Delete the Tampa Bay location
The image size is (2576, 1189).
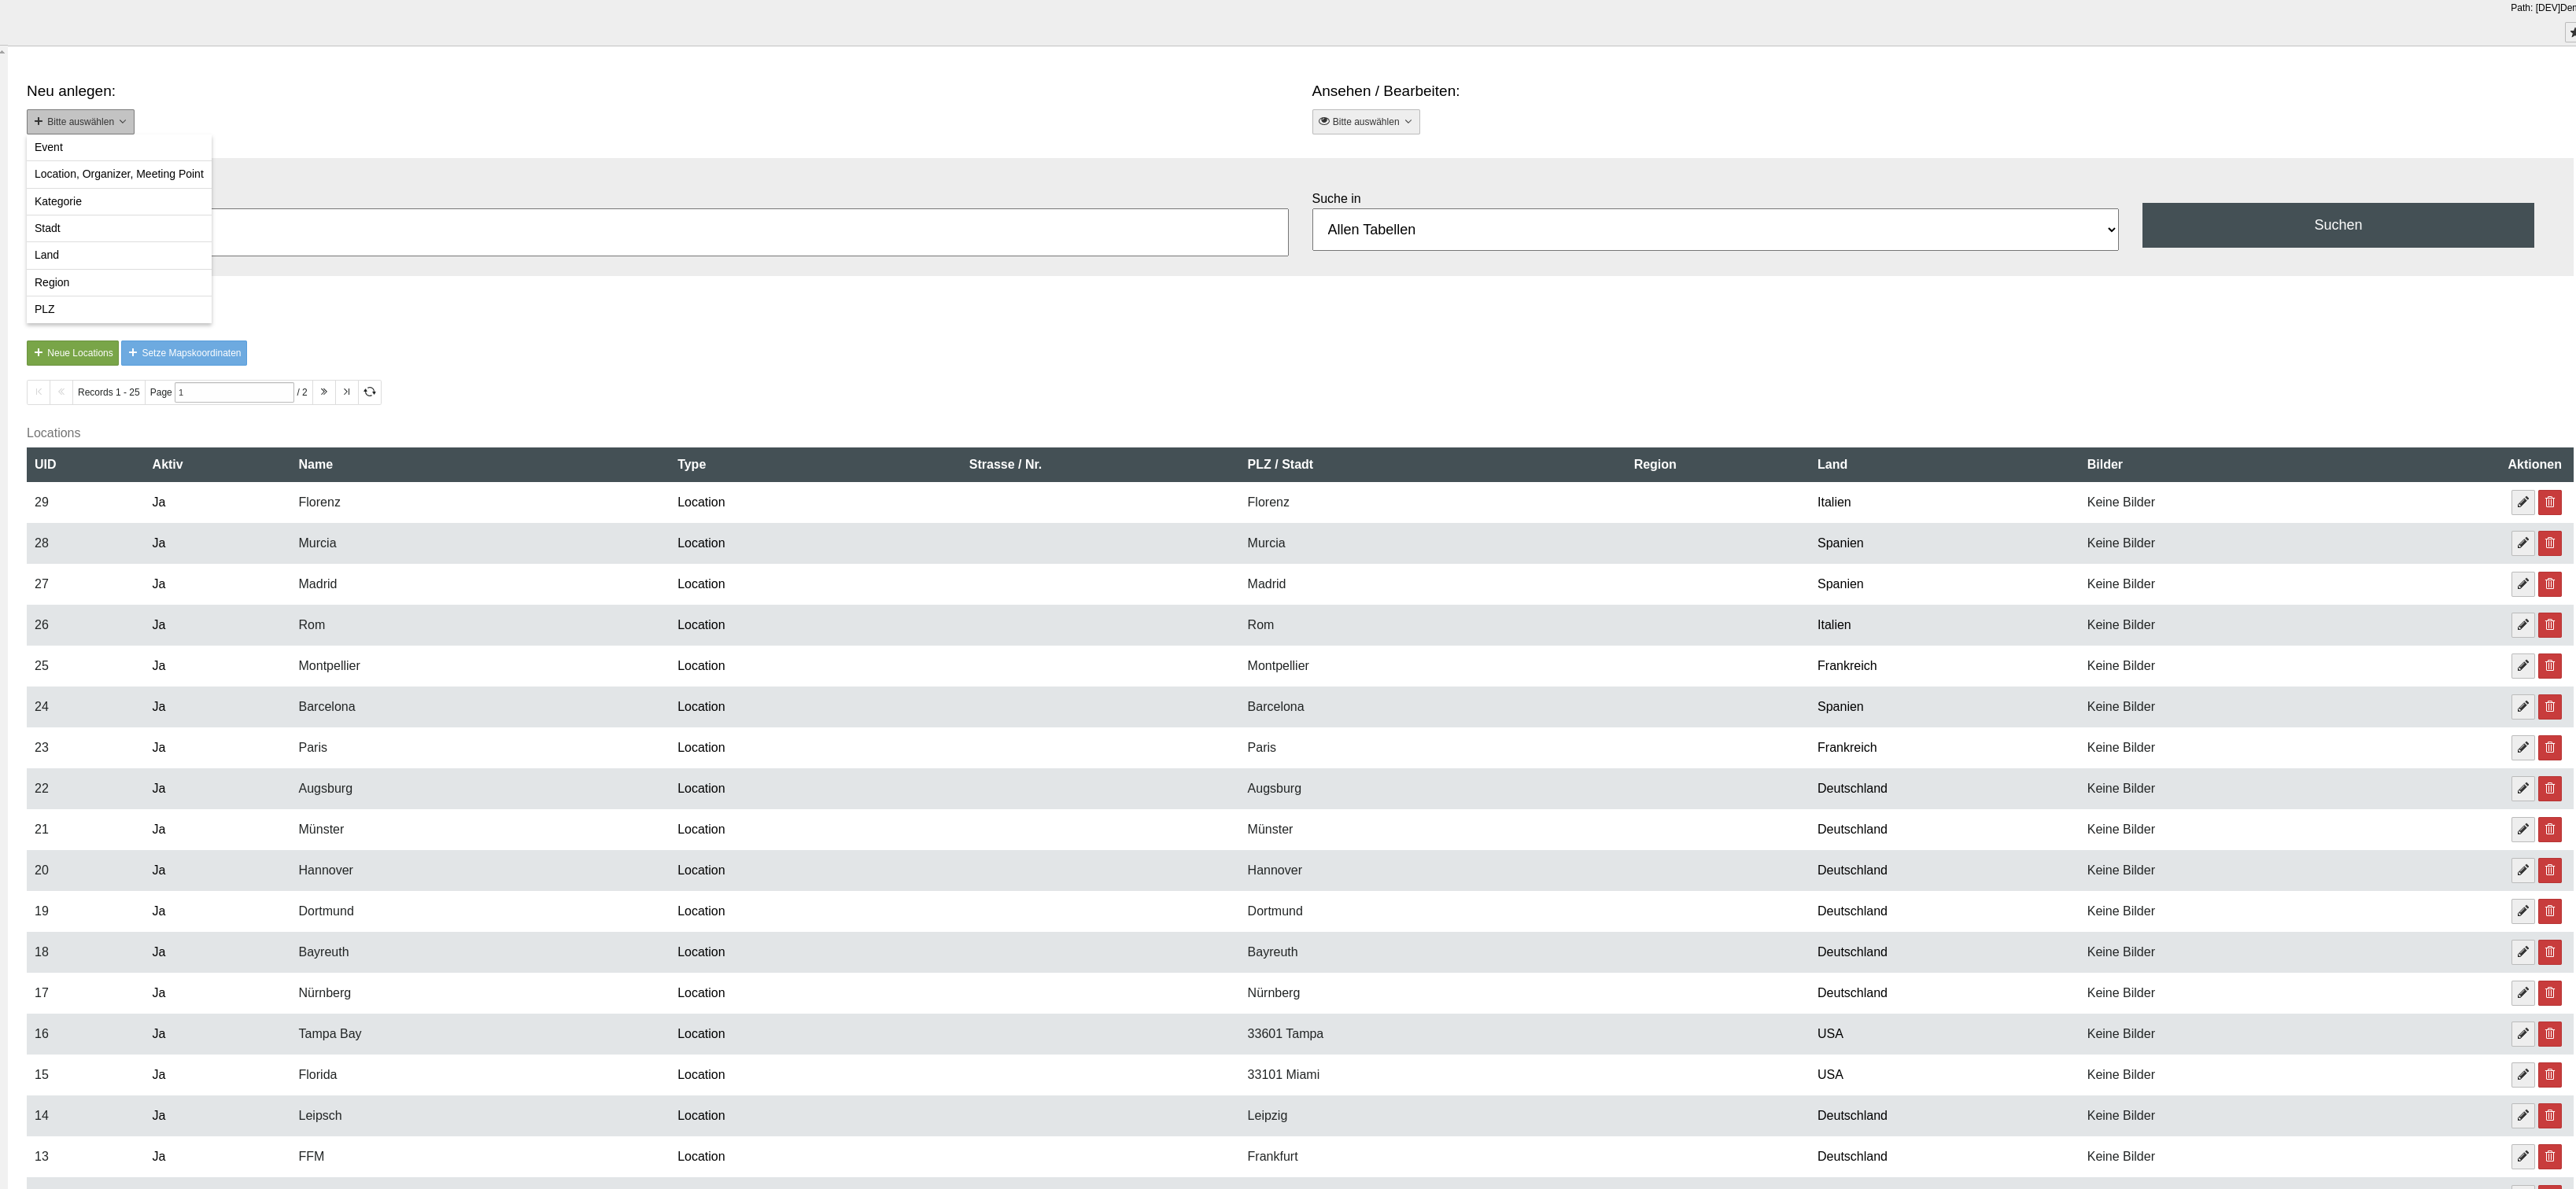click(x=2550, y=1035)
